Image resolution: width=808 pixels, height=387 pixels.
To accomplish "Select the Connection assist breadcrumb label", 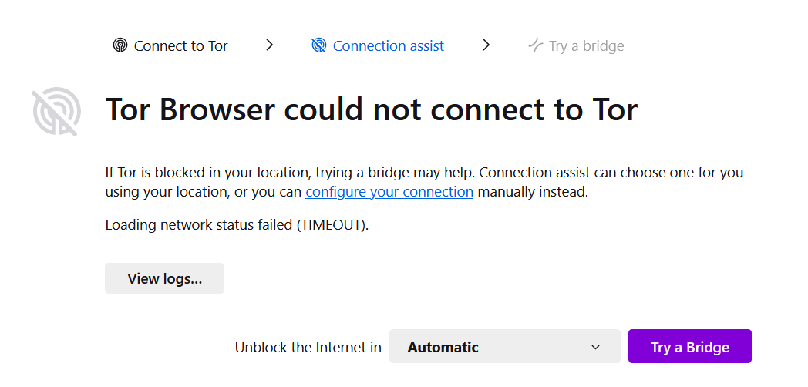I will tap(388, 46).
